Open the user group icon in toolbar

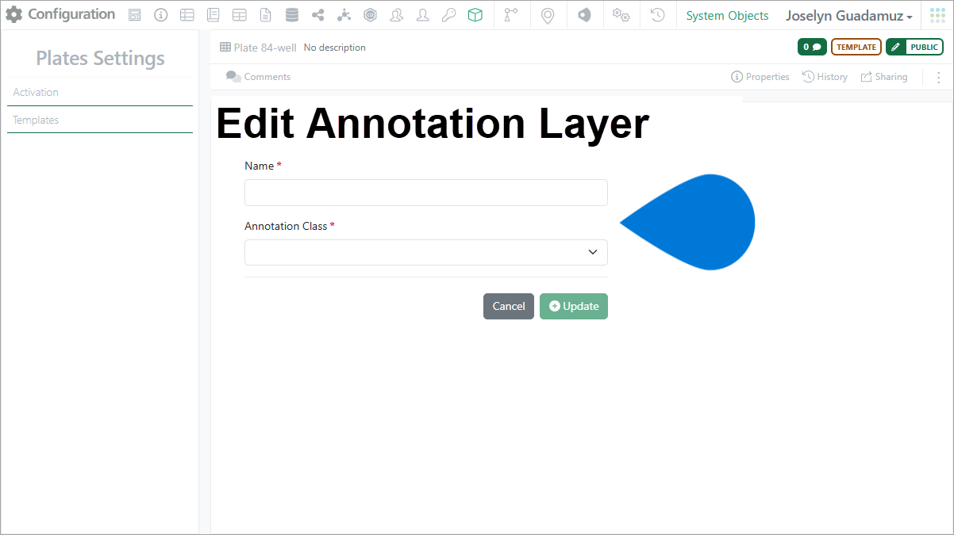[x=396, y=15]
